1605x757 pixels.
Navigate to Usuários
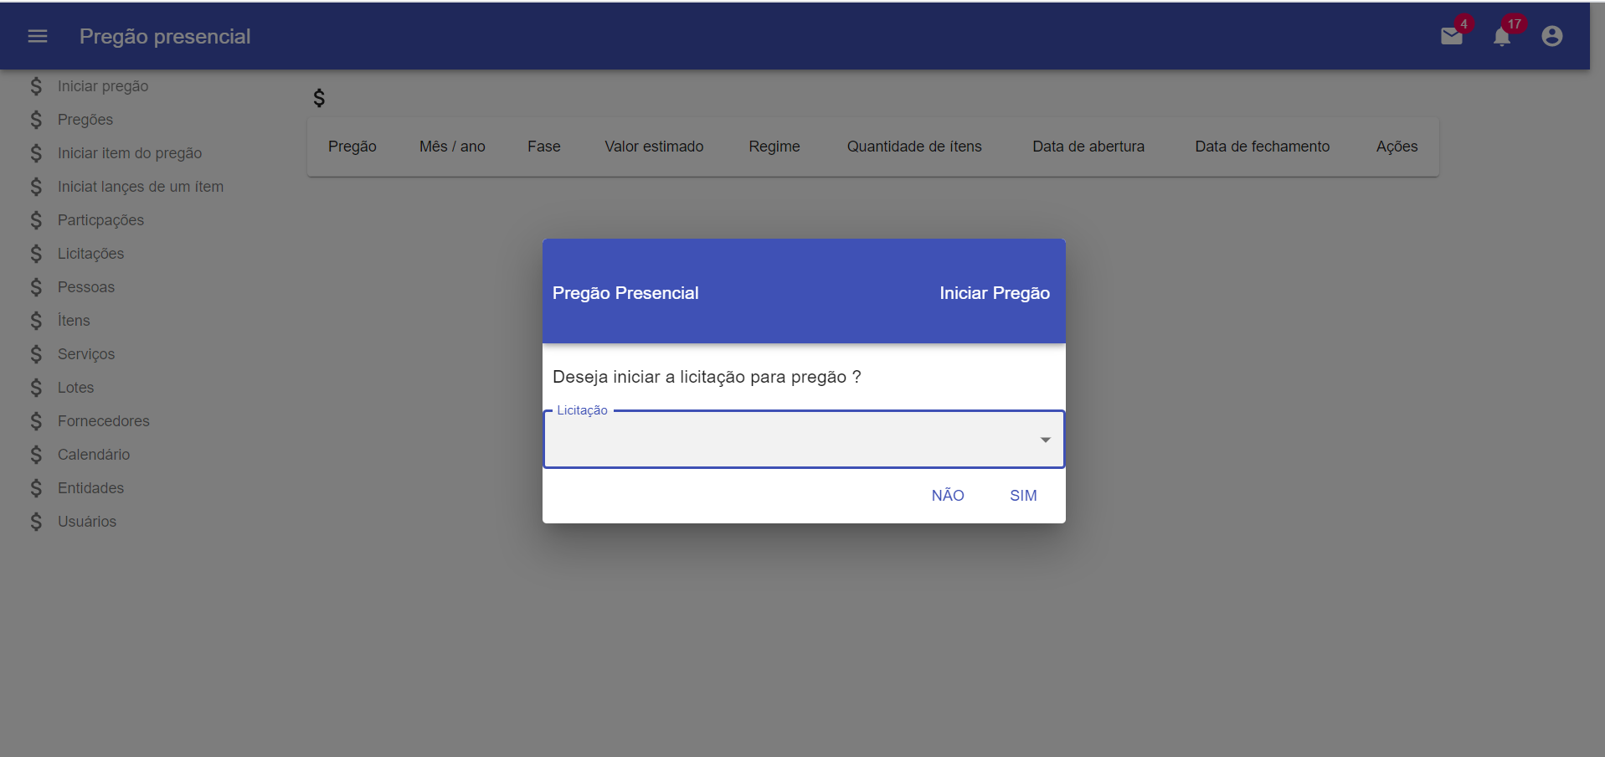point(87,522)
